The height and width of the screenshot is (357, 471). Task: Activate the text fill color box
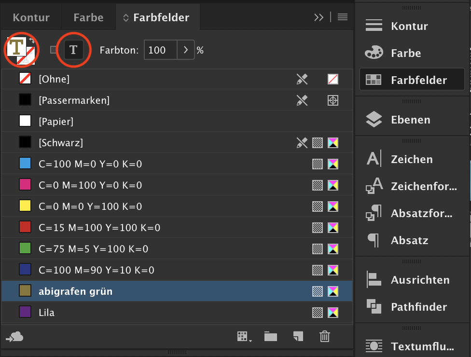(x=16, y=46)
